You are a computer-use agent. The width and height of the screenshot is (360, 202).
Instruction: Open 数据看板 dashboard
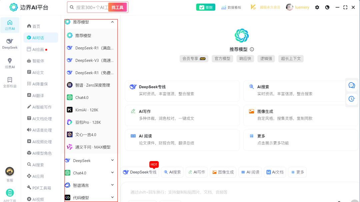(x=231, y=7)
